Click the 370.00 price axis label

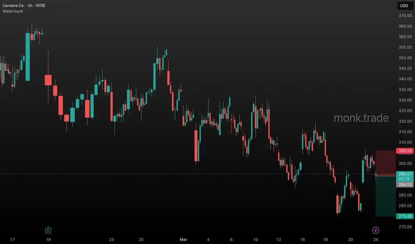[405, 16]
